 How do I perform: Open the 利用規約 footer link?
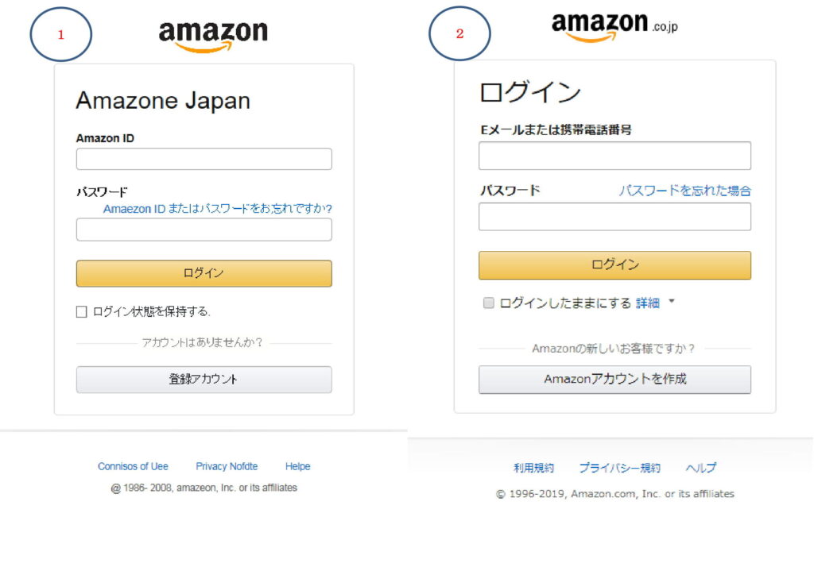(x=533, y=468)
